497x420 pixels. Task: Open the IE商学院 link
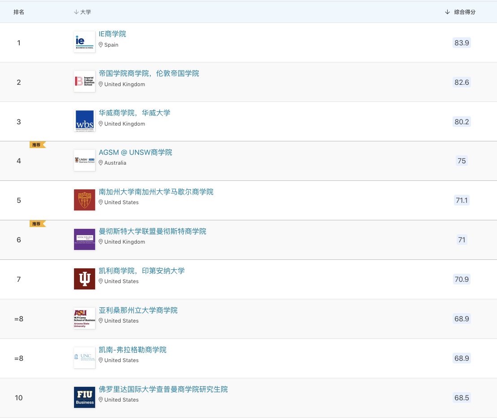(x=112, y=34)
